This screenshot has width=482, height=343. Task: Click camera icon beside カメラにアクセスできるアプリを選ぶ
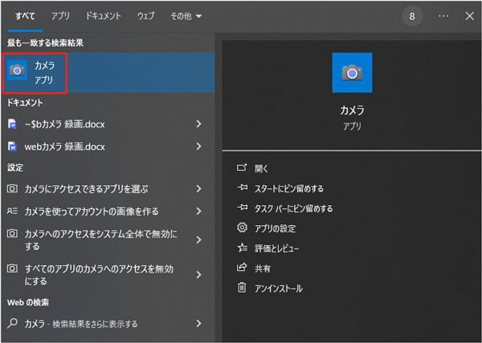(12, 188)
